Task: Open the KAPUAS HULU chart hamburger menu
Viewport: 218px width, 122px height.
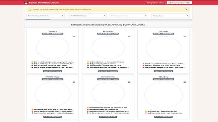Action: coord(74,82)
